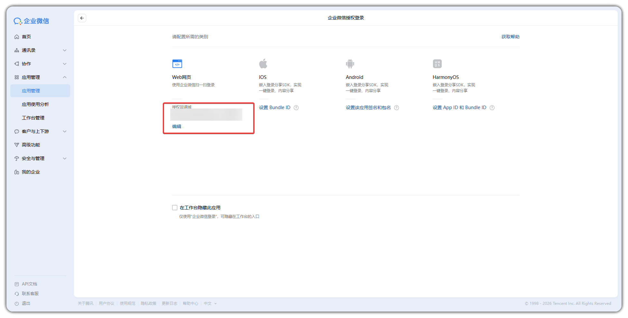Open the 获取帮助 link

[x=510, y=37]
